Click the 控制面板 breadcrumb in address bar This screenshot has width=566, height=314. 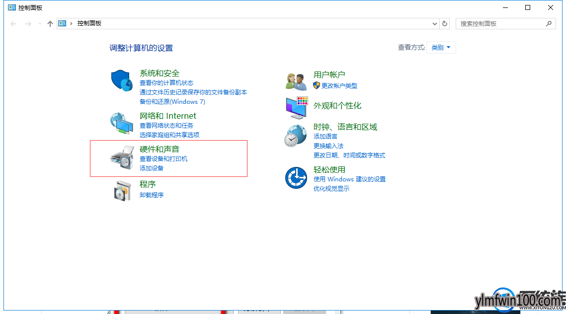[89, 23]
